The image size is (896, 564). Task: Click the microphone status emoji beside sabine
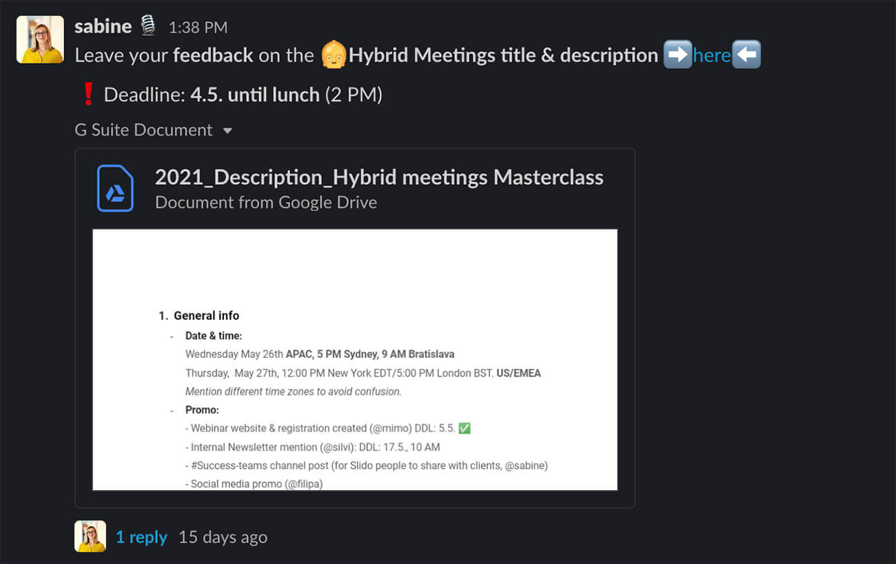click(x=148, y=26)
